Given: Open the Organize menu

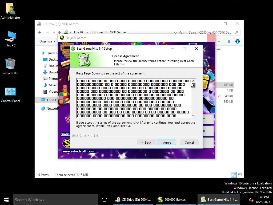Looking at the screenshot, I should pyautogui.click(x=47, y=41).
